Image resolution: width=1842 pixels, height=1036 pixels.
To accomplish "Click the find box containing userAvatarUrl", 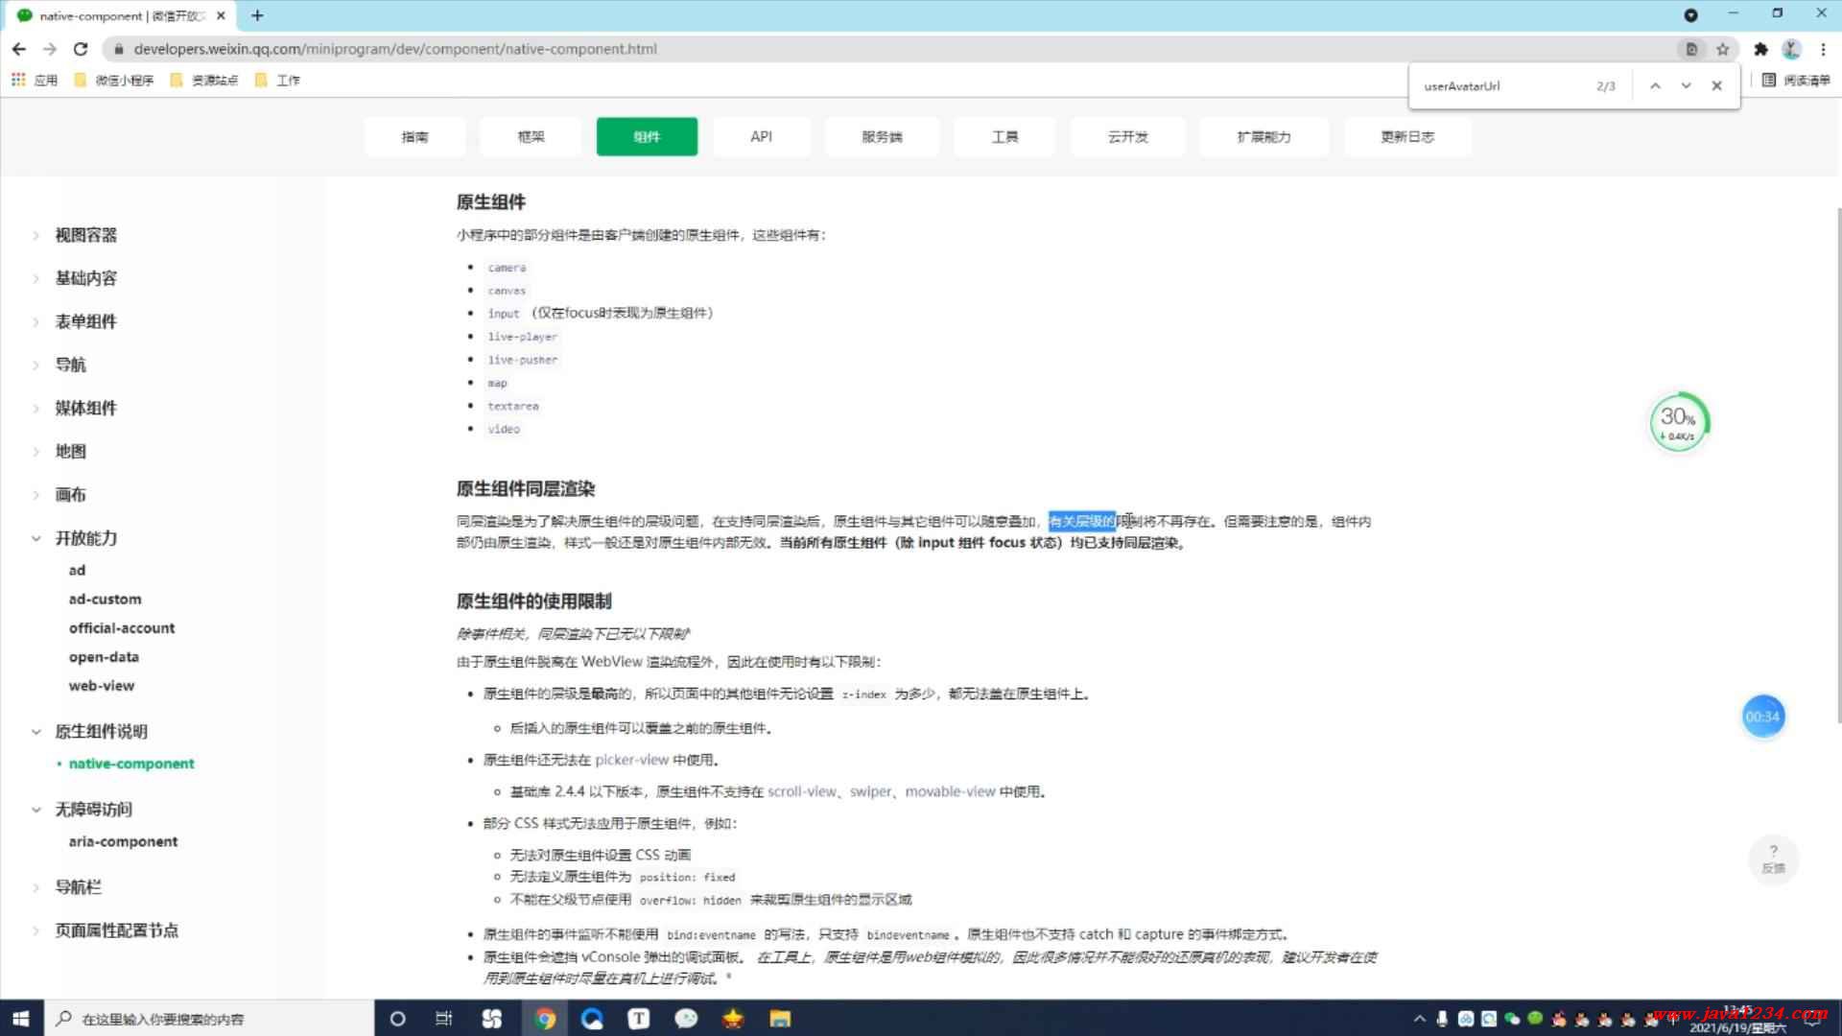I will (1501, 85).
